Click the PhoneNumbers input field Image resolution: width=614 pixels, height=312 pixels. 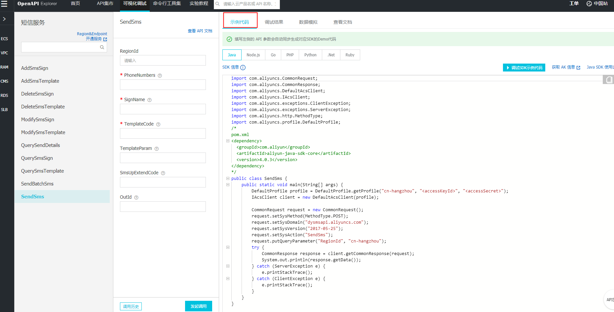point(163,85)
